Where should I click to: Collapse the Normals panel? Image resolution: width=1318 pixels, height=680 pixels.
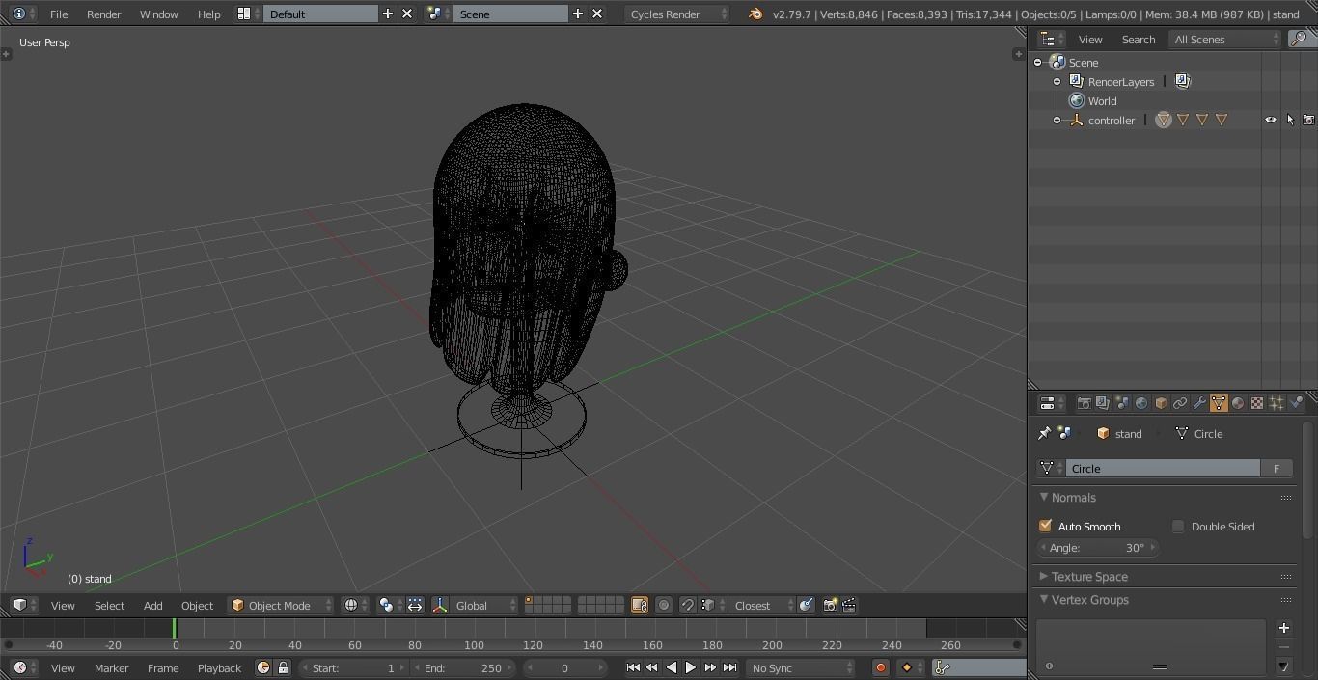click(x=1044, y=497)
